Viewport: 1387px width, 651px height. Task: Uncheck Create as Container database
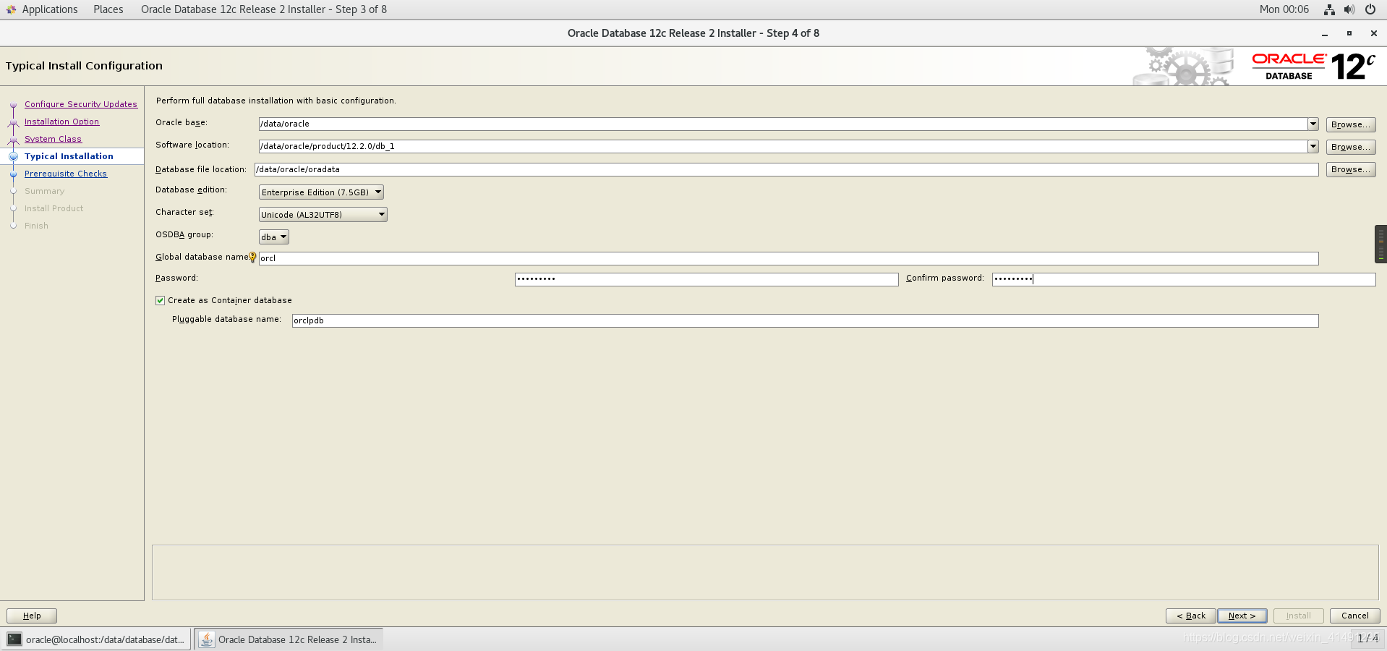pos(160,300)
